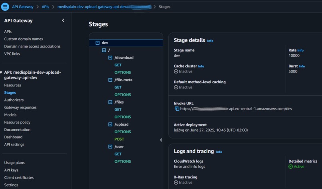Open Resources in sidebar
Screen dimensions: 322x189
click(12, 85)
